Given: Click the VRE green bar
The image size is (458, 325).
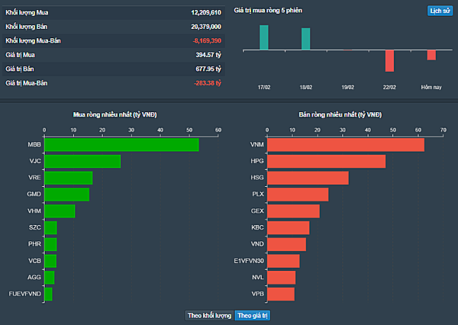Looking at the screenshot, I should coord(69,178).
